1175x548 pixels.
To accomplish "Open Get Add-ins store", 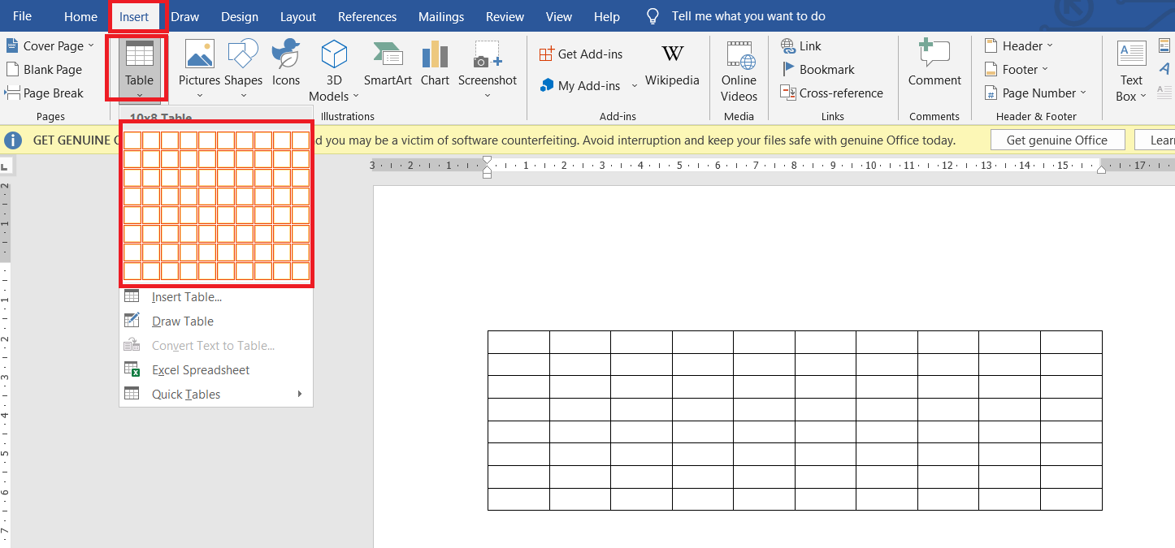I will 581,54.
